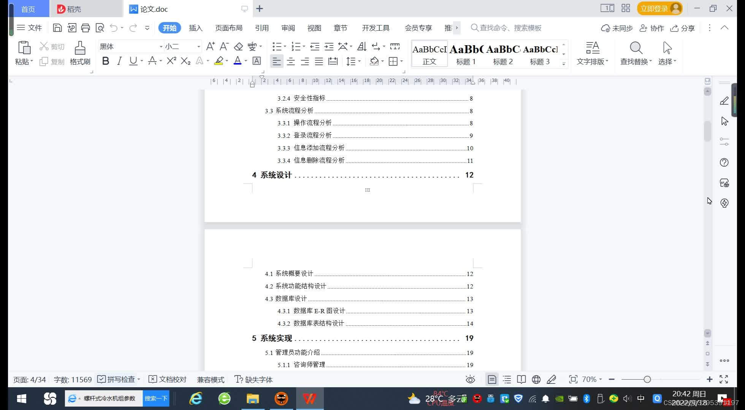Viewport: 745px width, 410px height.
Task: Click the command search box
Action: tap(506, 28)
